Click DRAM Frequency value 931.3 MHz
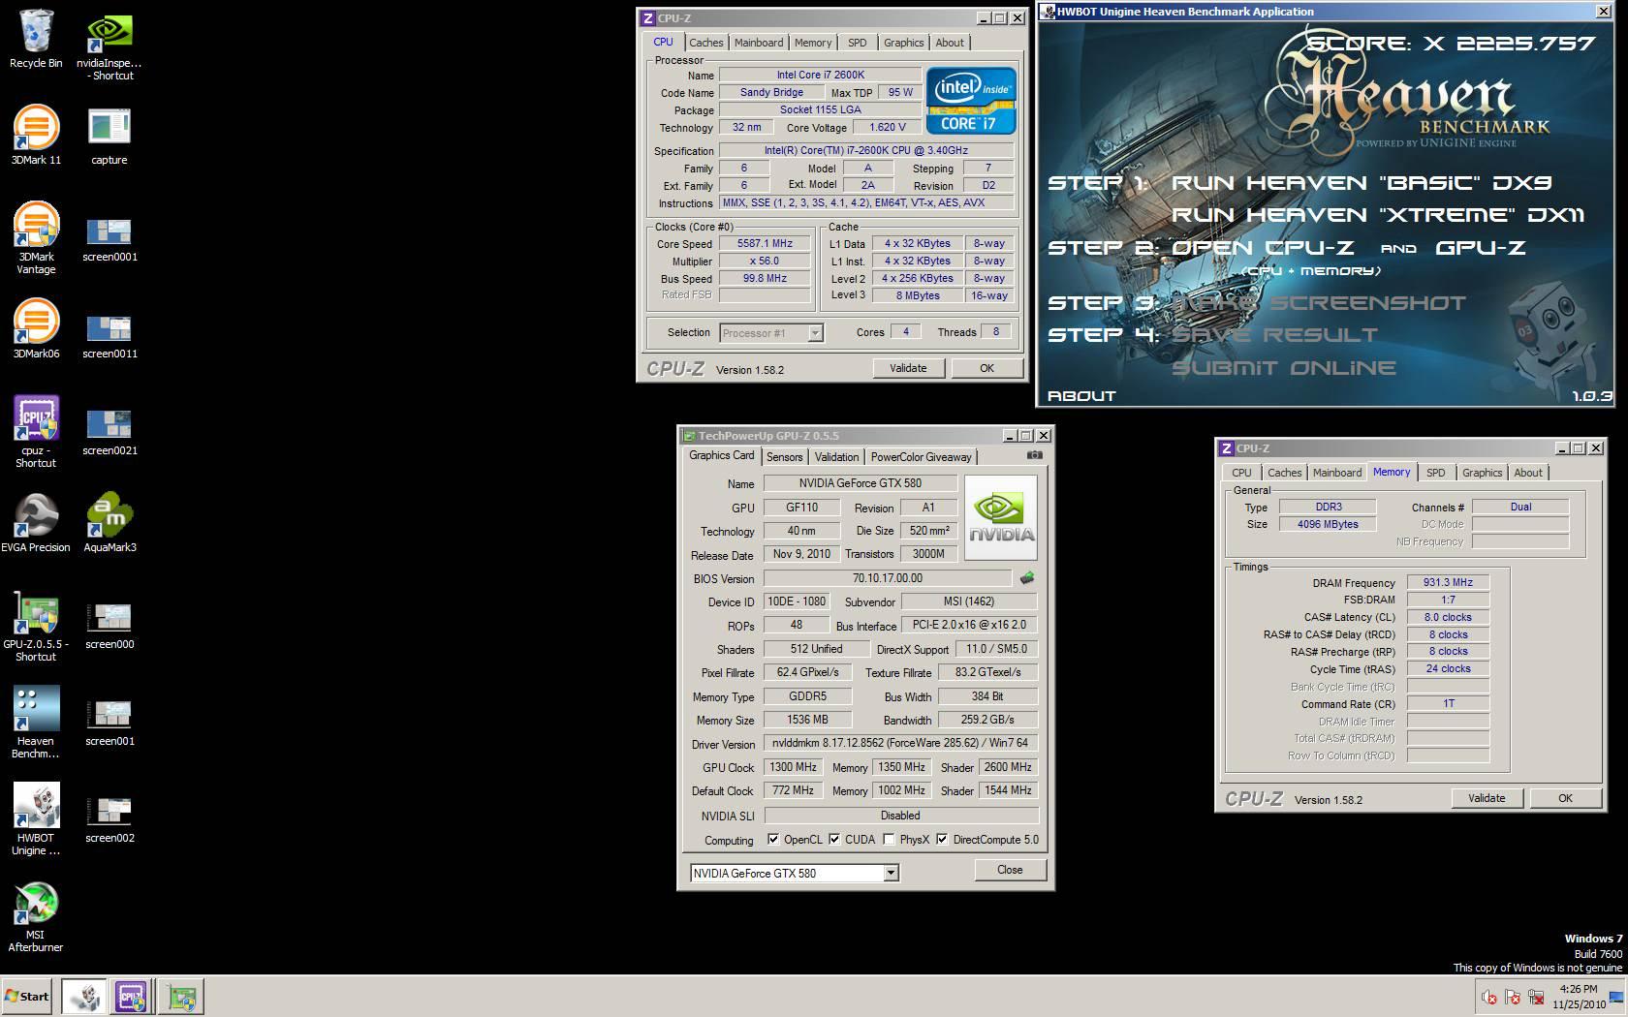This screenshot has width=1628, height=1017. (x=1448, y=582)
